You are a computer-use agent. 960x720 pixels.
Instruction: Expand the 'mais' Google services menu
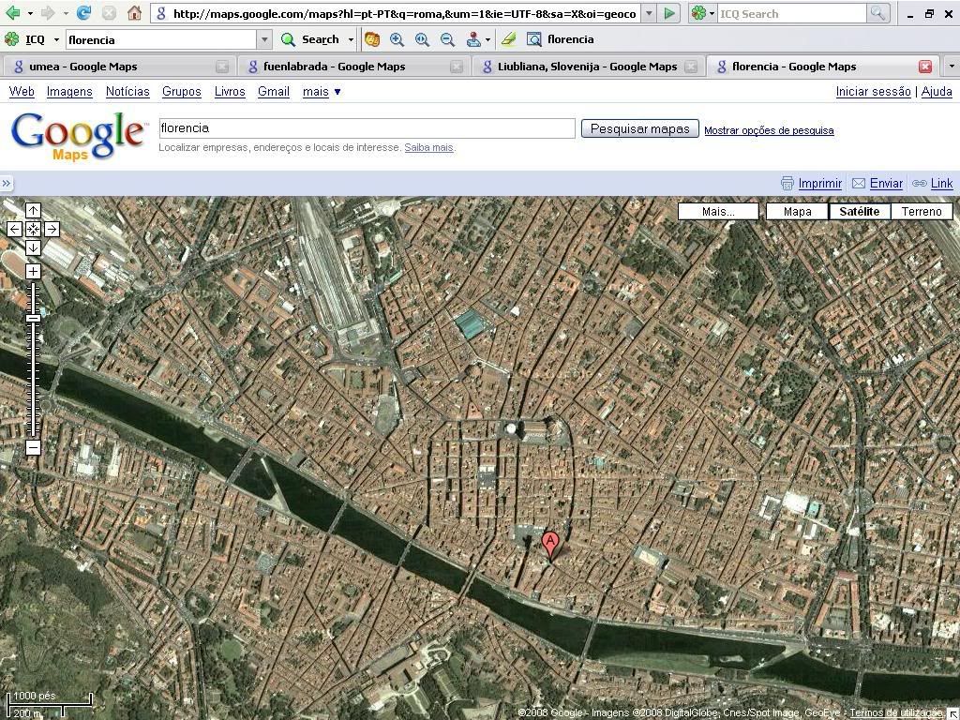322,91
